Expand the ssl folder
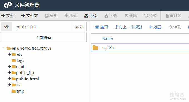This screenshot has height=102, width=189. pos(10,85)
